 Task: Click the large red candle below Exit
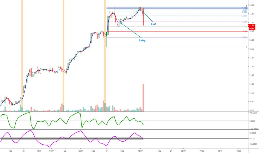coord(143,17)
